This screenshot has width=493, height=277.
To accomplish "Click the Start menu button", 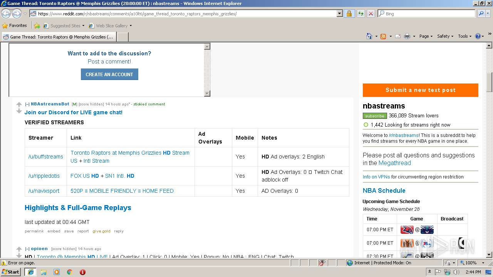I will pyautogui.click(x=11, y=272).
